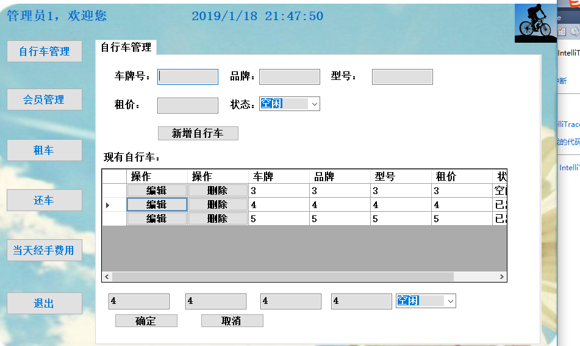Click the 新增自行车 button
580x346 pixels.
tap(198, 133)
